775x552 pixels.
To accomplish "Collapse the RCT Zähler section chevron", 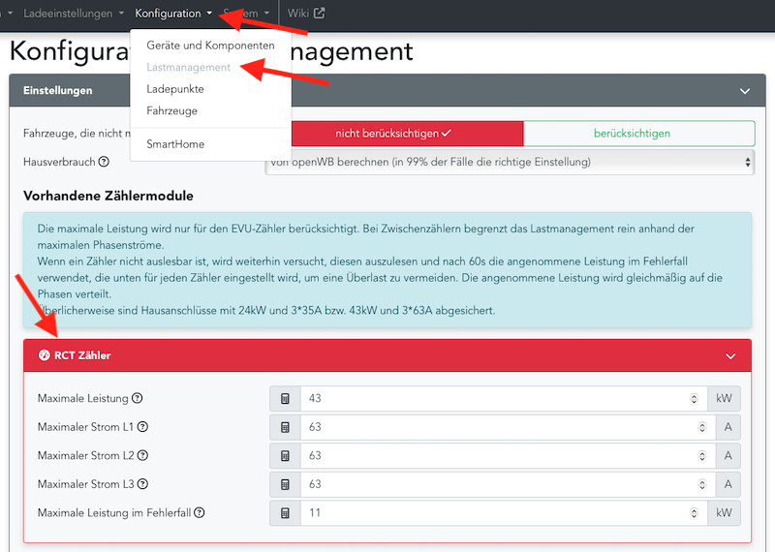I will coord(730,355).
